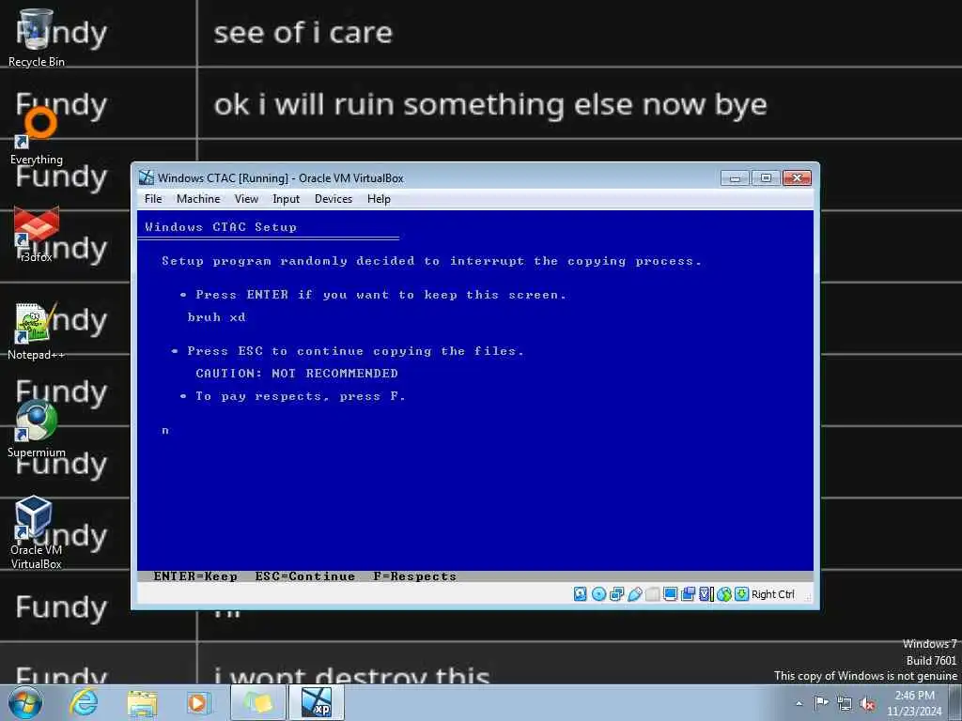Click the VirtualBox window title bar icon

[146, 177]
